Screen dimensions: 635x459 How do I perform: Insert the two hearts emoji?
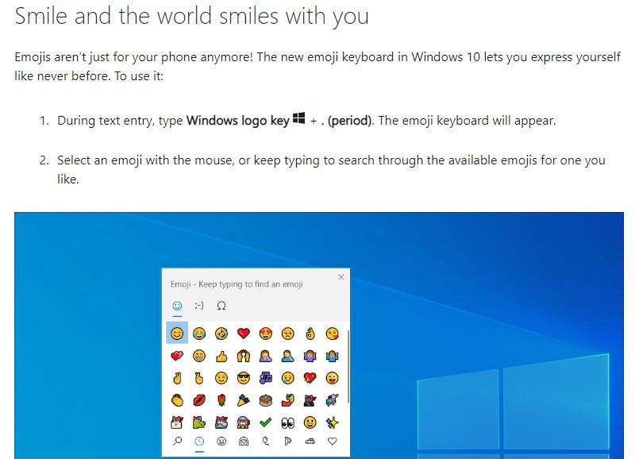177,356
